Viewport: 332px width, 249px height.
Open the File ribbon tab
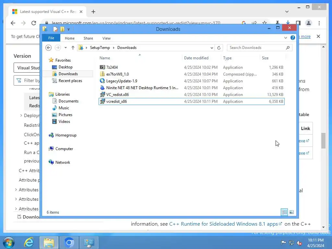pos(51,38)
